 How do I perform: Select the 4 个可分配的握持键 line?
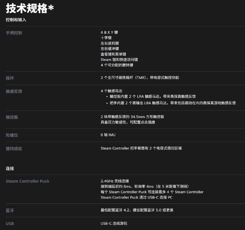click(x=117, y=65)
